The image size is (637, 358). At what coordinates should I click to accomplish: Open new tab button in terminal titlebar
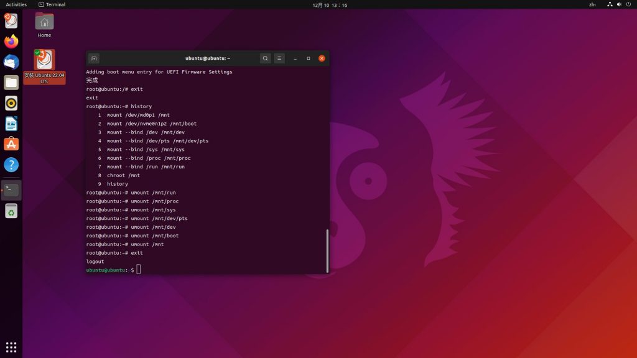(x=94, y=58)
